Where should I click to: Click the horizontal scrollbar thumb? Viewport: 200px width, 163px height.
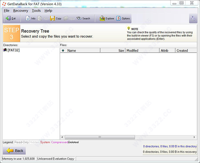(100, 137)
